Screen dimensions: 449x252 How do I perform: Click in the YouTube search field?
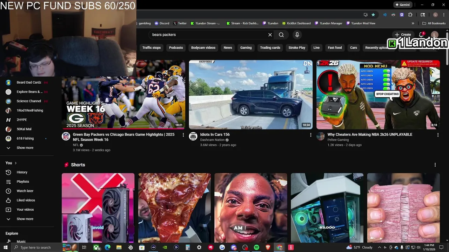tap(209, 35)
